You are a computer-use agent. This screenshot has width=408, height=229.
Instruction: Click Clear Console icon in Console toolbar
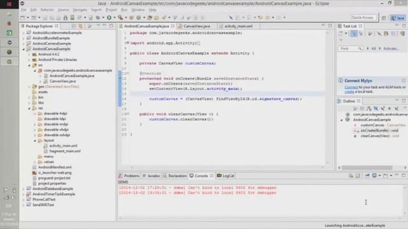tap(351, 176)
